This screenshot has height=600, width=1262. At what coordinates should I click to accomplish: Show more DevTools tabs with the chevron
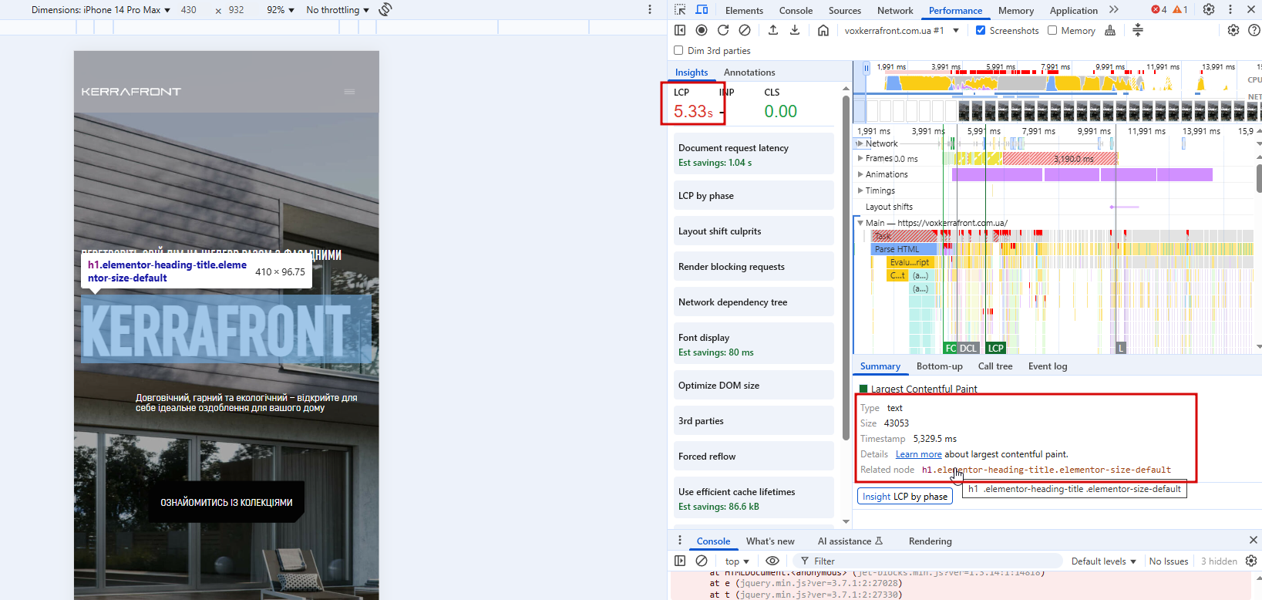click(x=1113, y=10)
